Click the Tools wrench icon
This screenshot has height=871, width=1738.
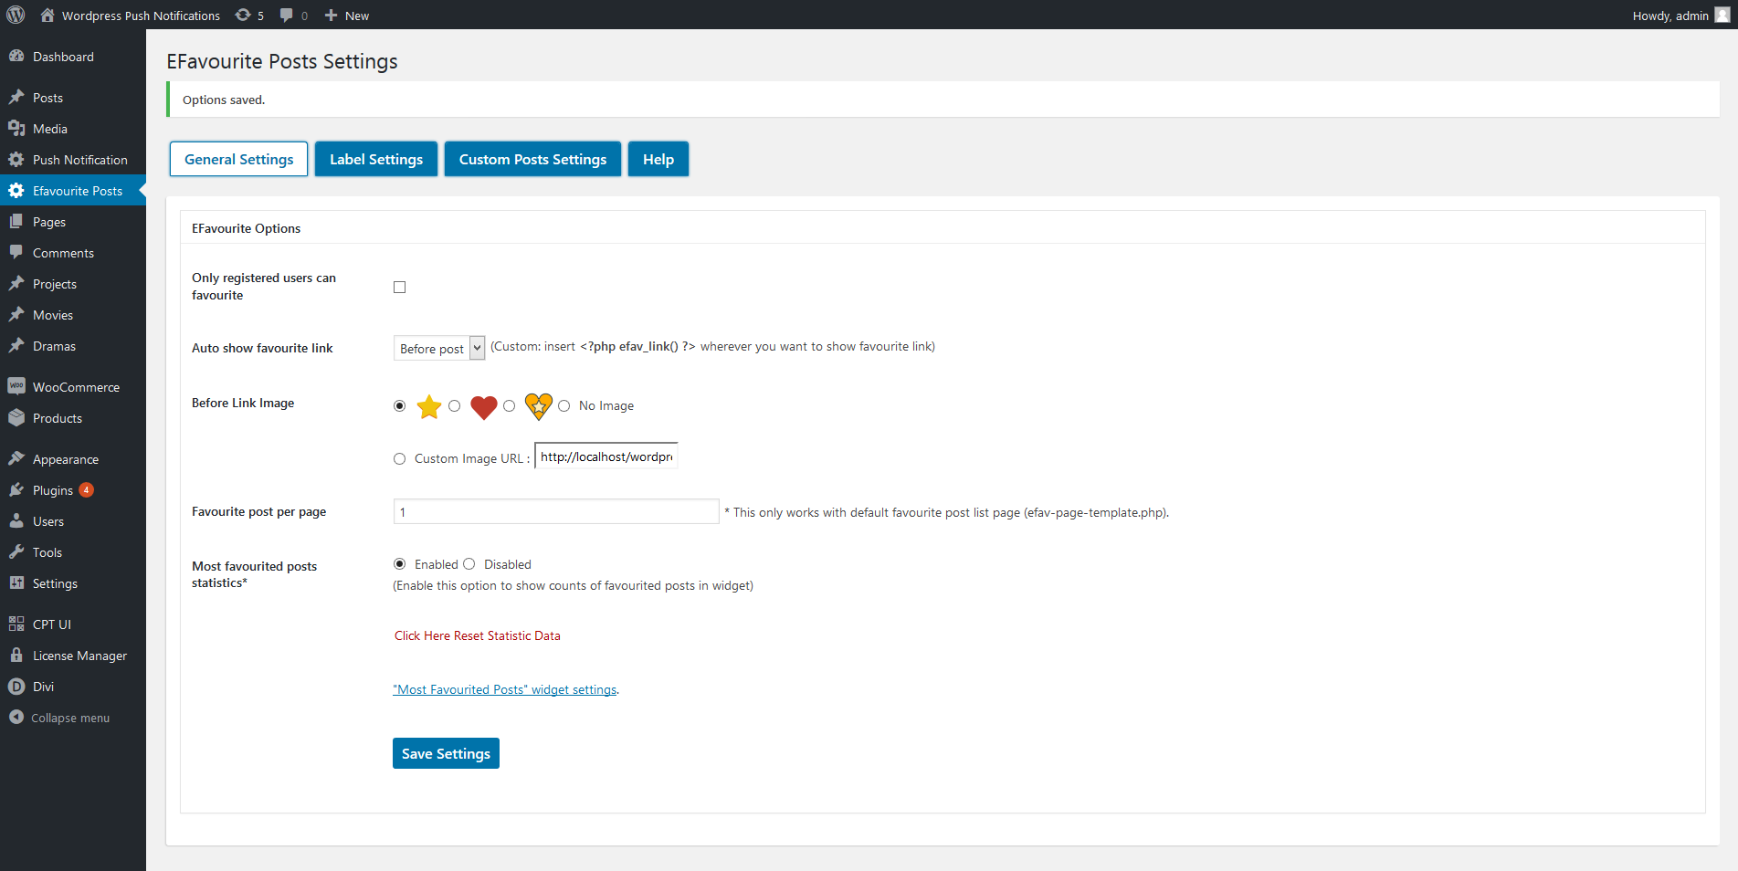(x=16, y=551)
